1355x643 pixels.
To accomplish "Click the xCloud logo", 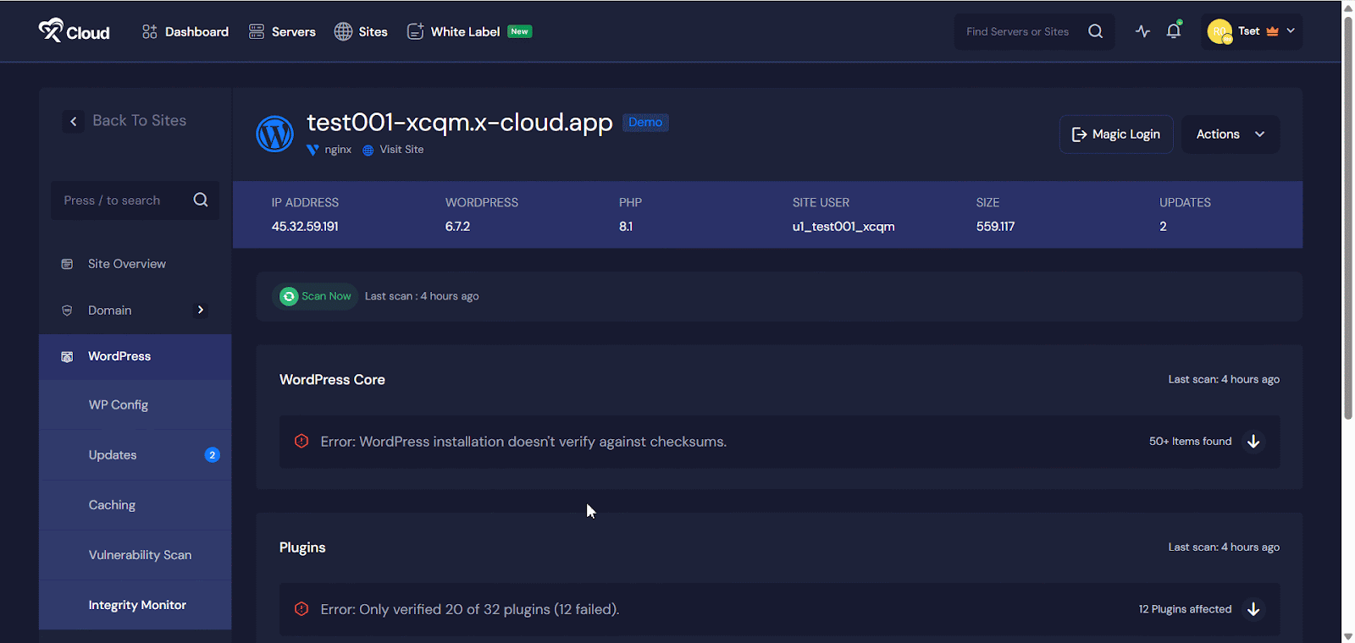I will [74, 31].
